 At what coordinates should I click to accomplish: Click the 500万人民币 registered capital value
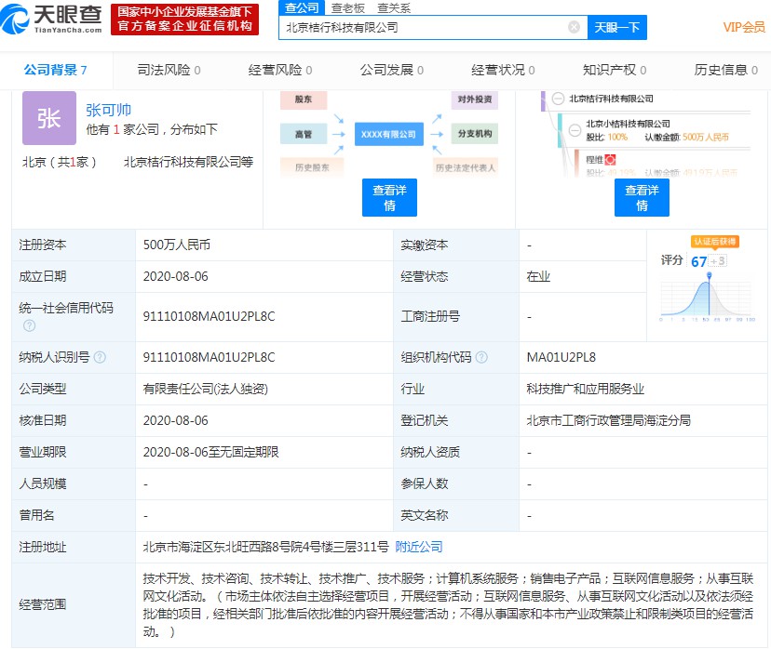pyautogui.click(x=177, y=245)
